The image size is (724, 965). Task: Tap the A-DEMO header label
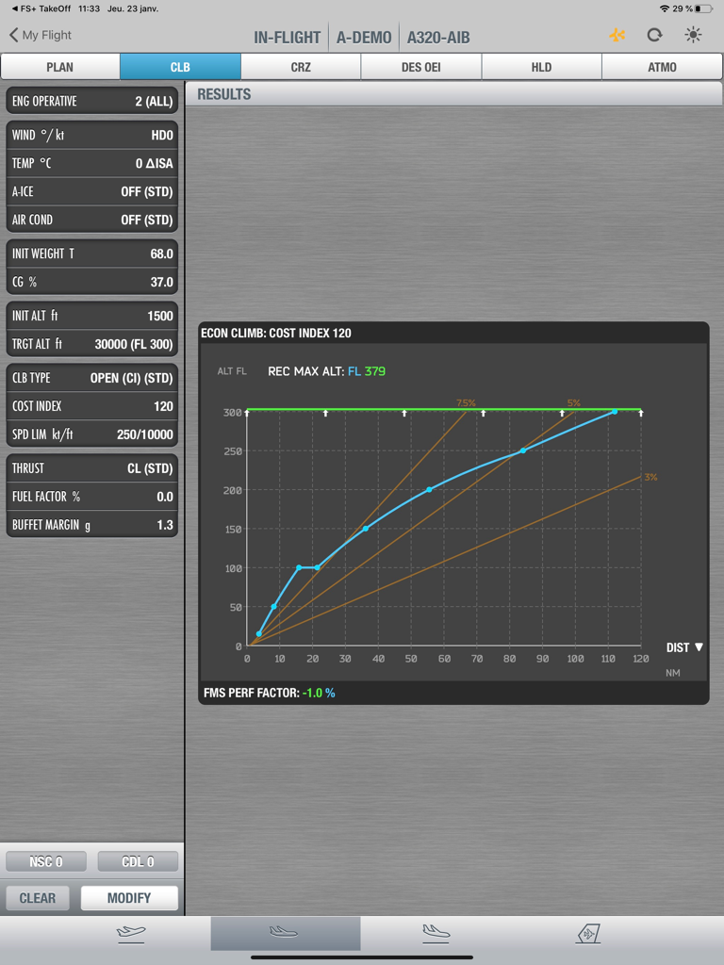(x=364, y=38)
